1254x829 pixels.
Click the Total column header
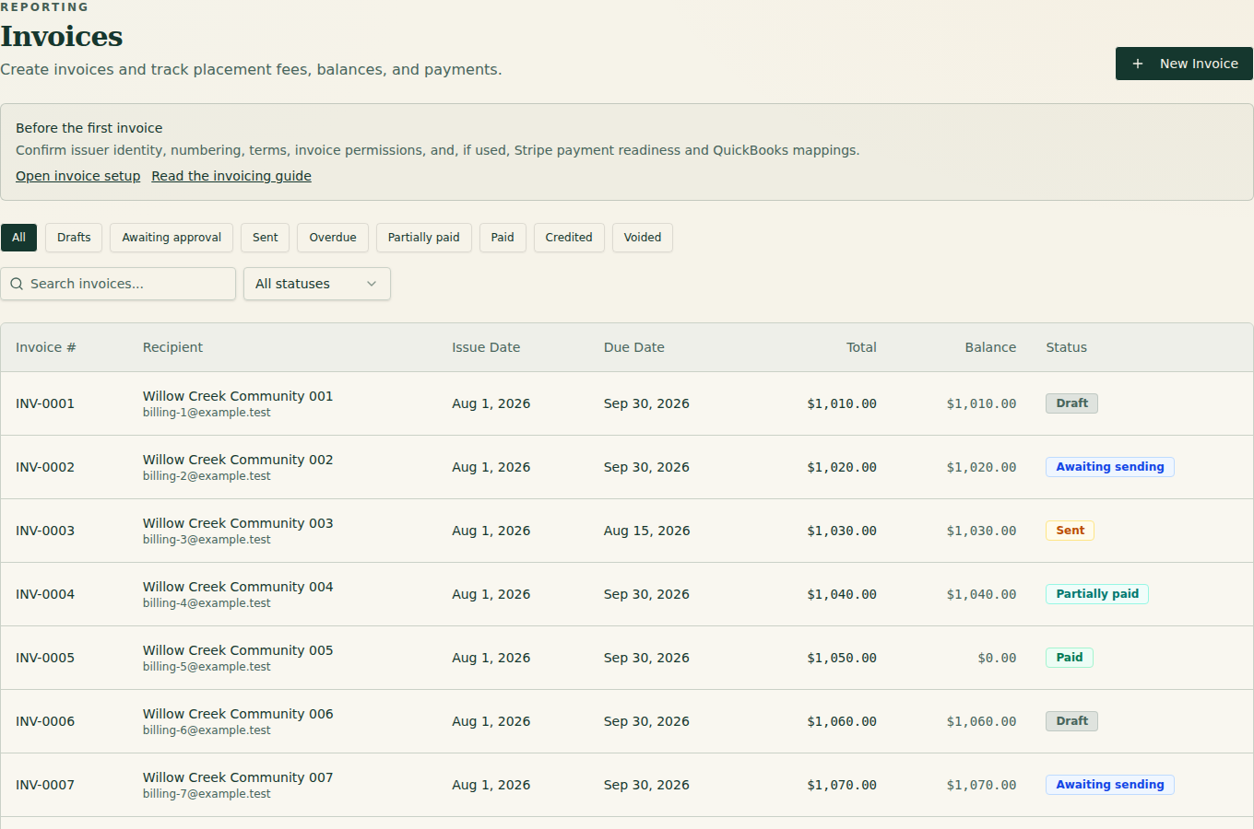[x=861, y=347]
